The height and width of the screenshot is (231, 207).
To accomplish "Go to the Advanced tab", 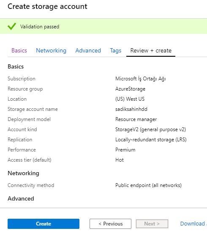I will click(88, 50).
